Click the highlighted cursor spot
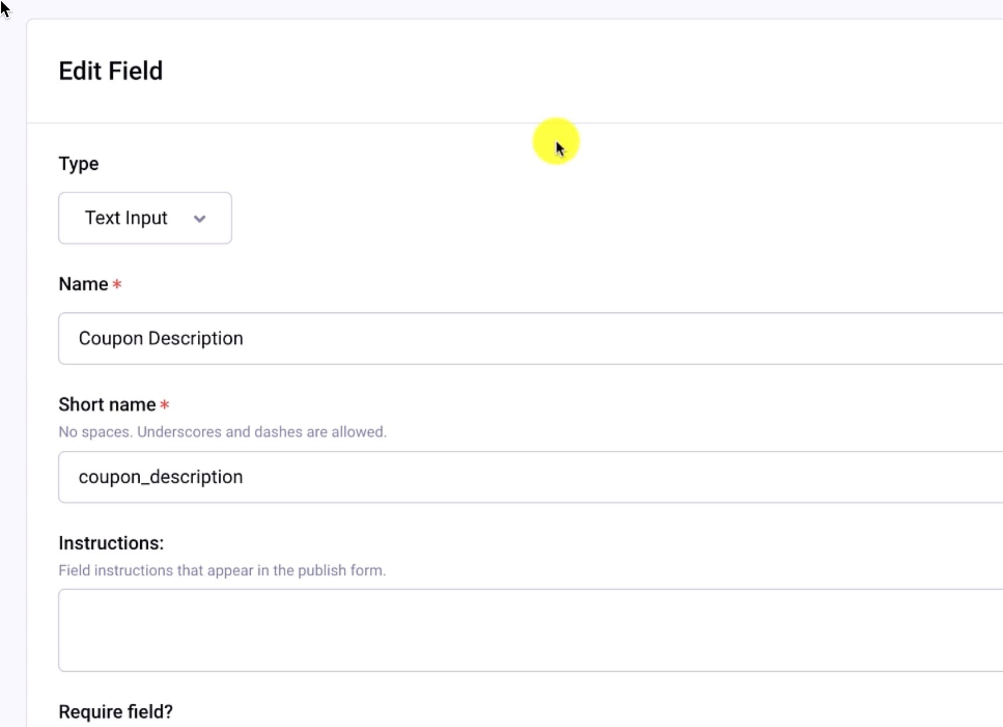Viewport: 1003px width, 727px height. tap(556, 141)
